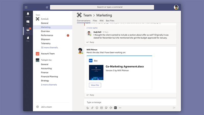Click the Tailspin Inc team icon

point(37,60)
